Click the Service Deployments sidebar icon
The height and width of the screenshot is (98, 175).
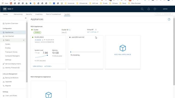(x=4, y=64)
